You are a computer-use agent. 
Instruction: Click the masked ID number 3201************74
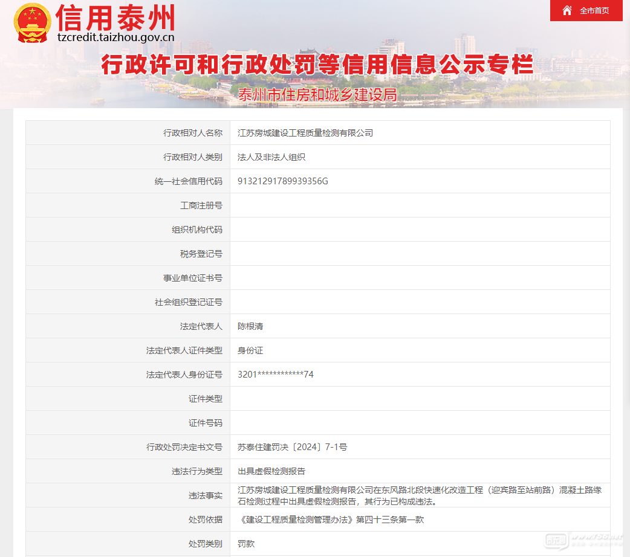(275, 375)
